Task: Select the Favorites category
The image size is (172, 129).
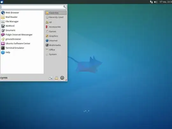Action: 56,13
